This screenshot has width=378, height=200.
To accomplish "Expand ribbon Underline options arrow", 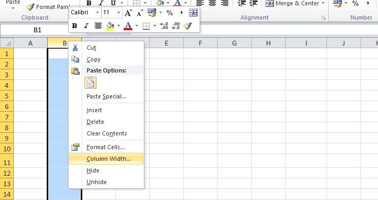I will (x=122, y=3).
